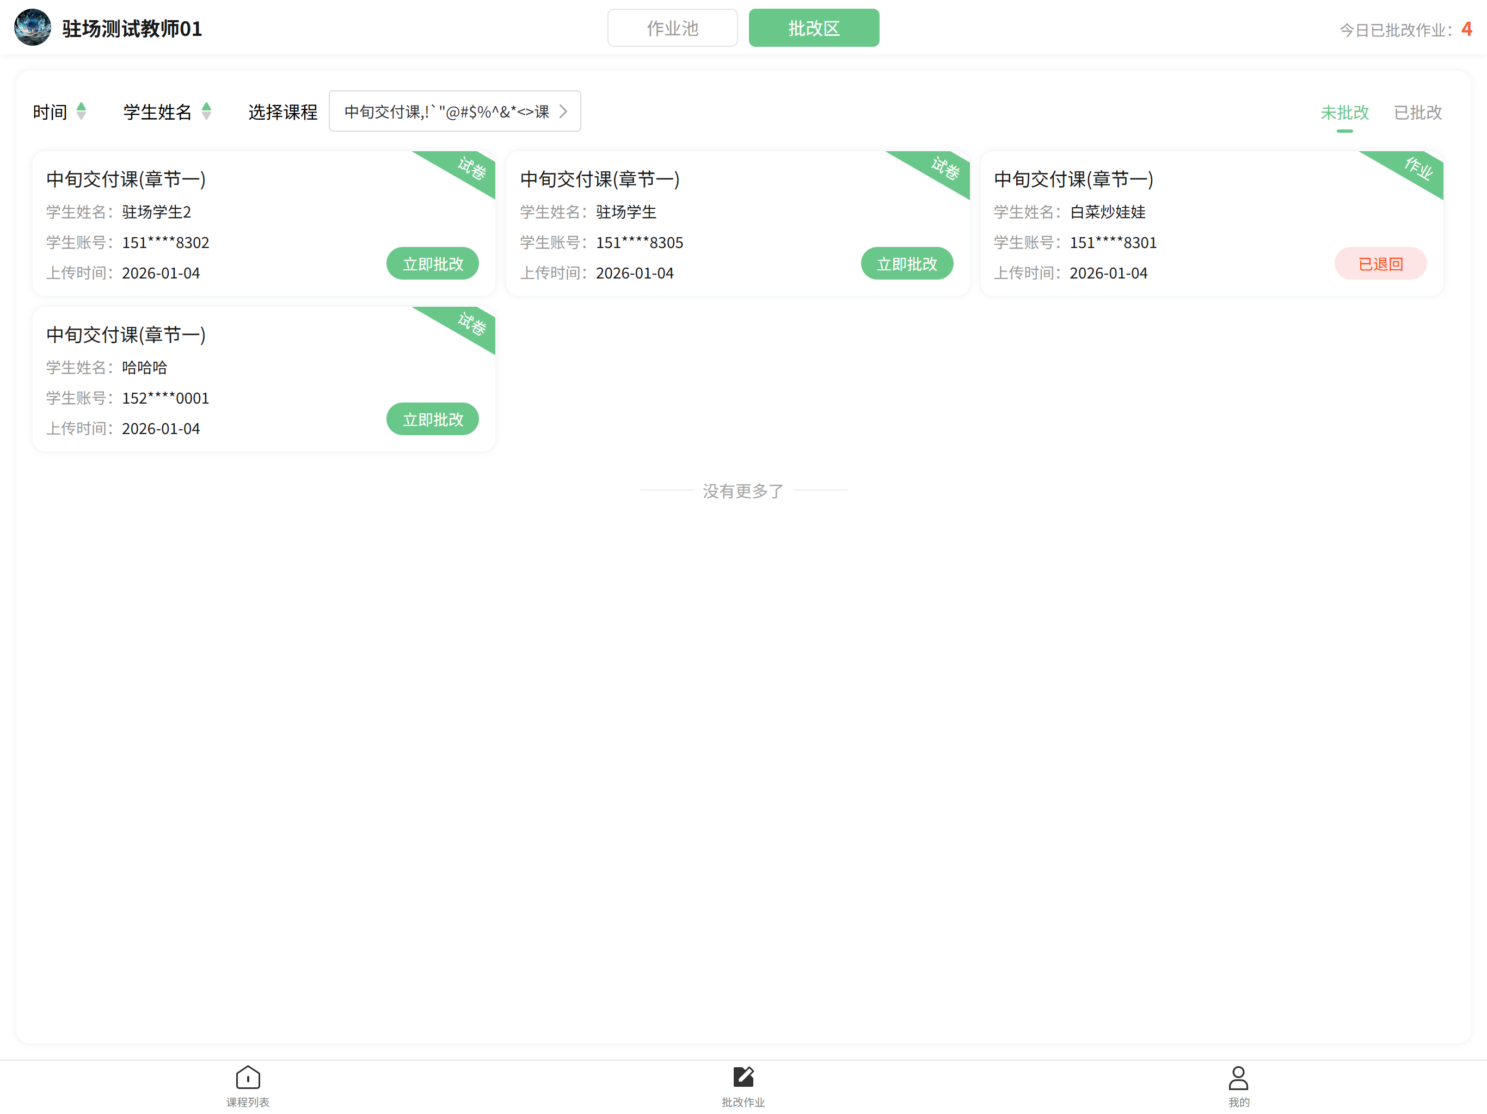Select the 已批改 tab
1487x1114 pixels.
tap(1417, 112)
